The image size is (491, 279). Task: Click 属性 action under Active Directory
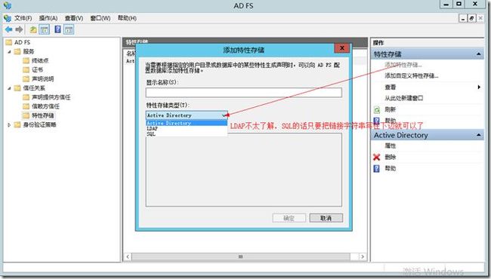pos(391,146)
